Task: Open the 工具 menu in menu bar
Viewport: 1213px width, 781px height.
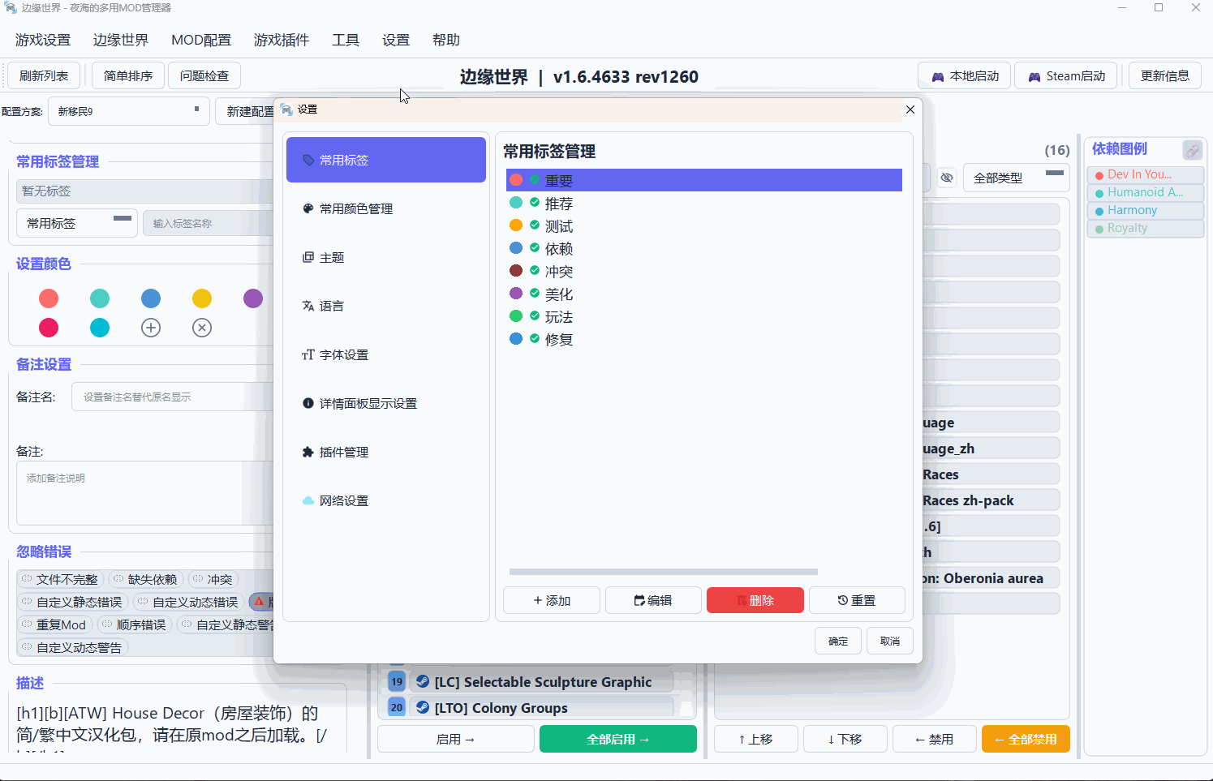Action: pyautogui.click(x=345, y=40)
